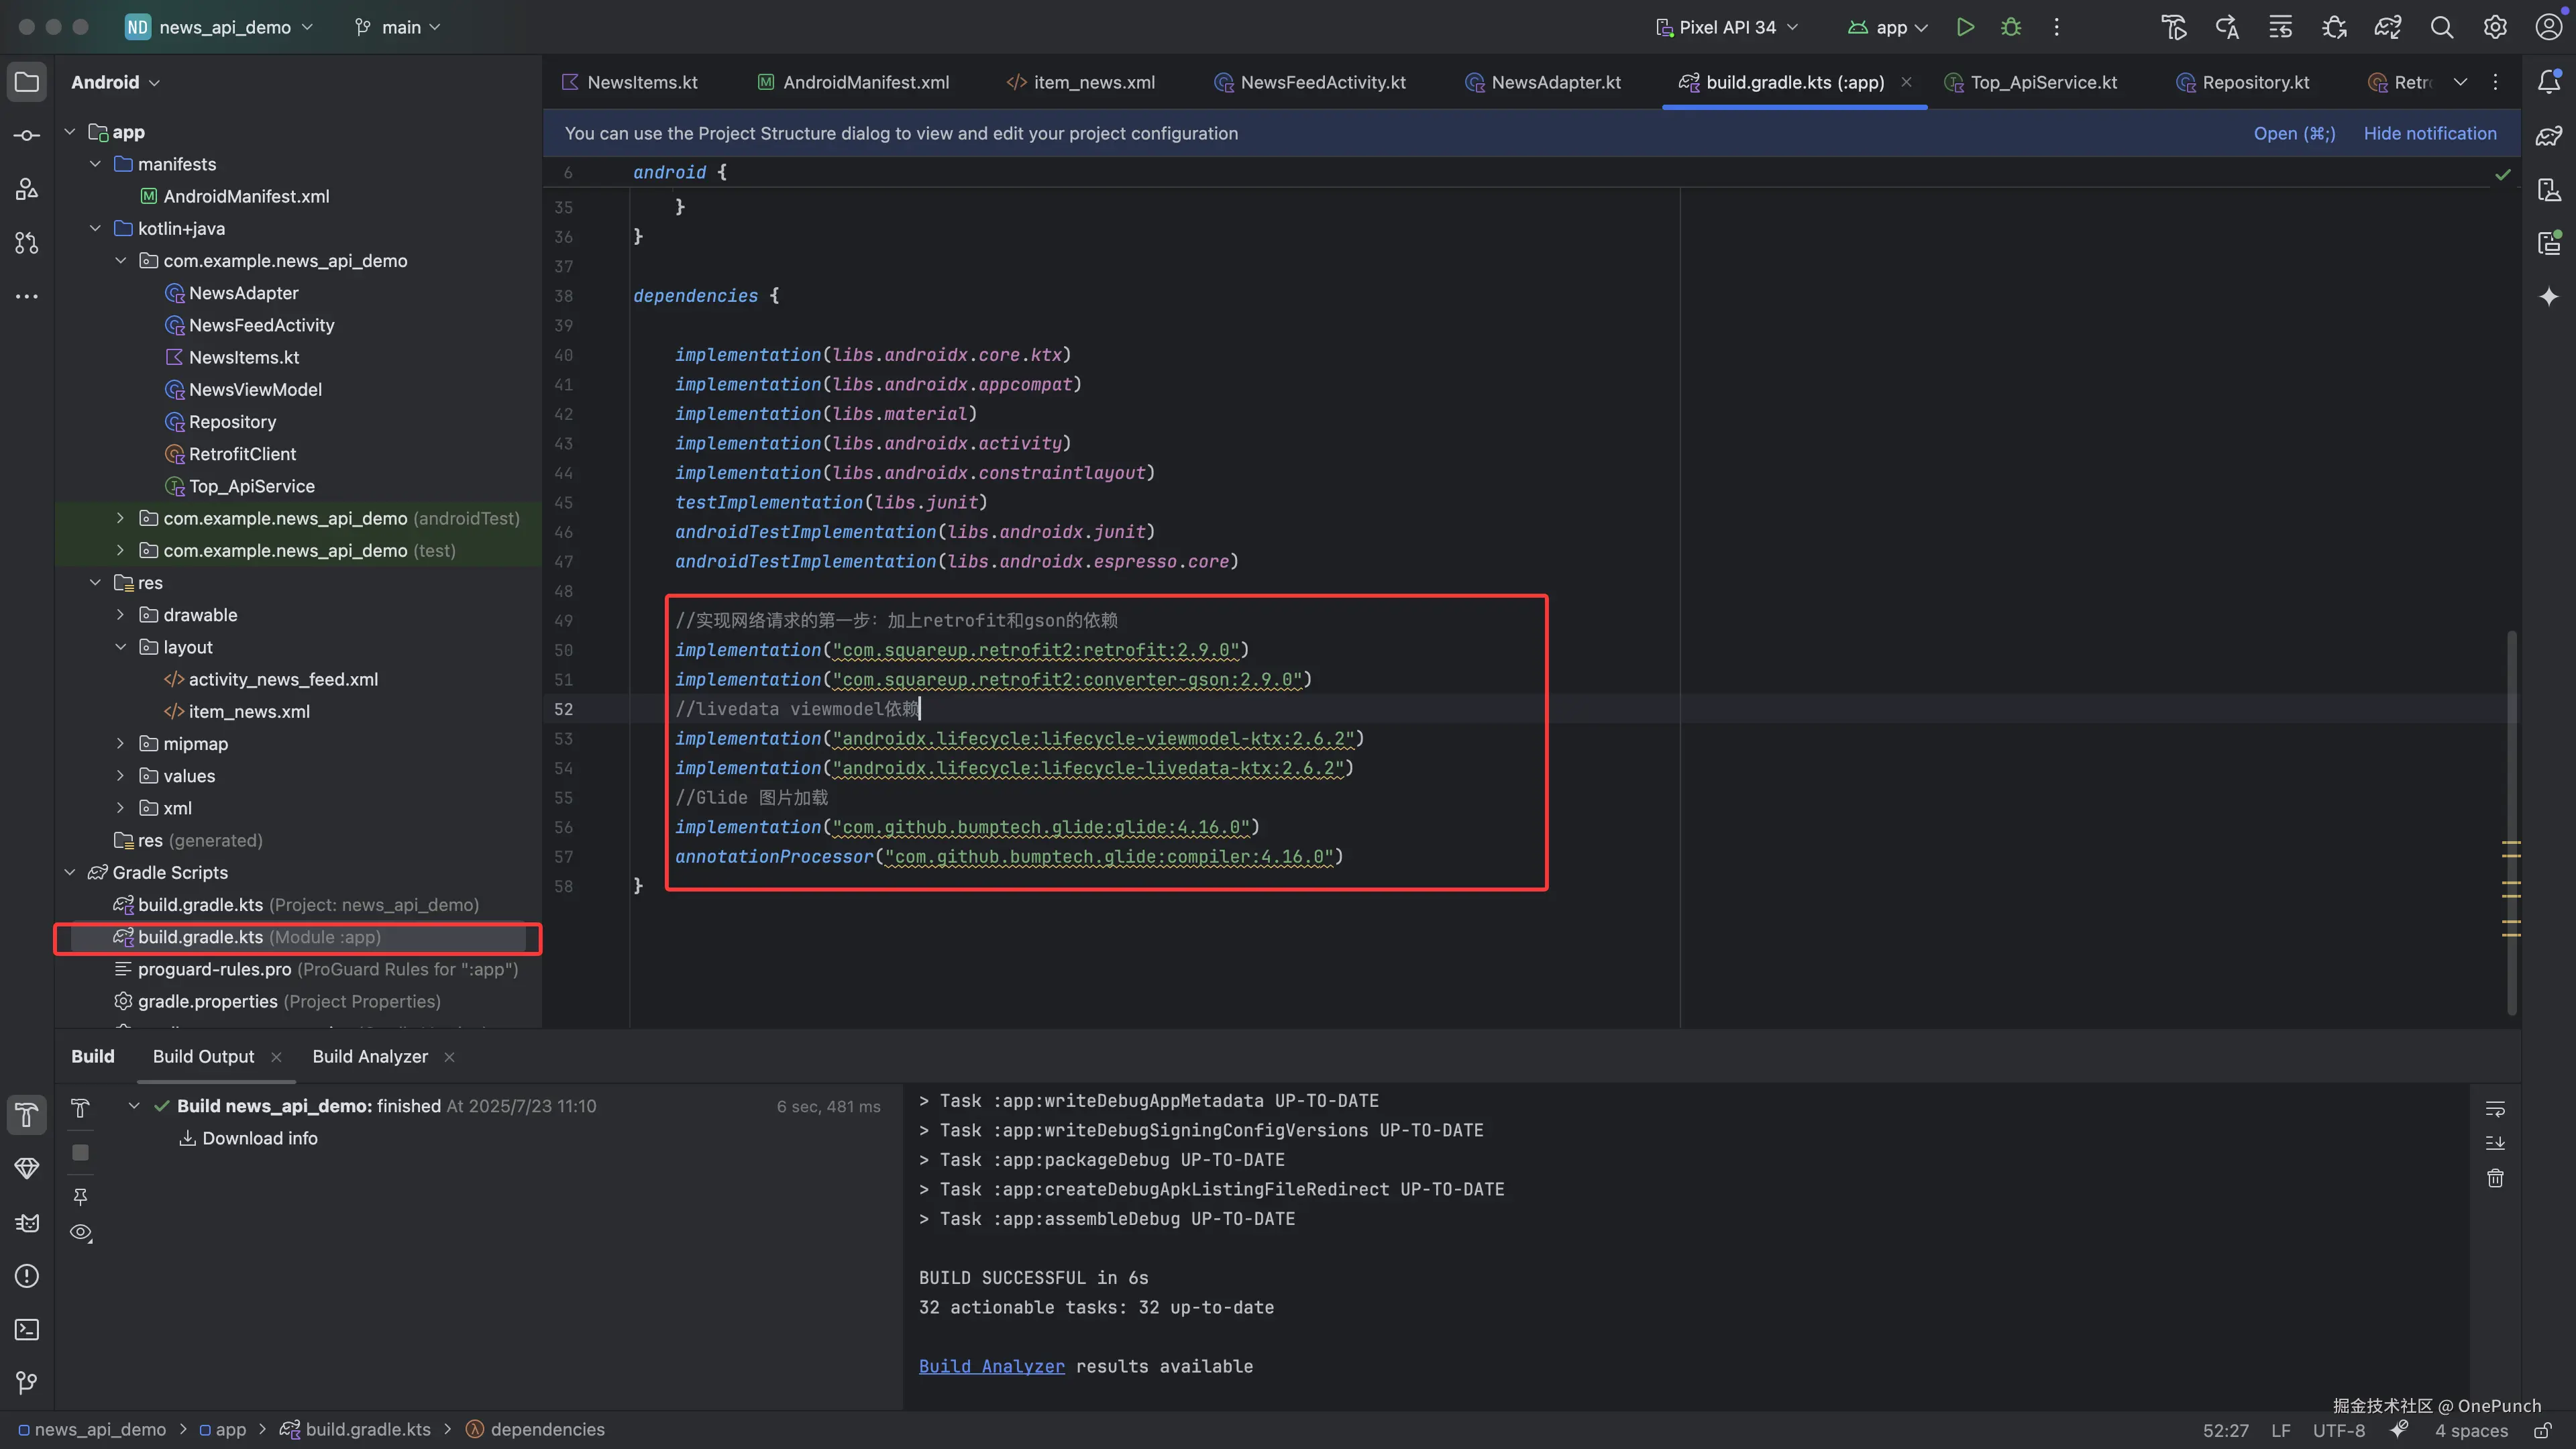
Task: Switch to the Build Analyzer tab
Action: (x=370, y=1056)
